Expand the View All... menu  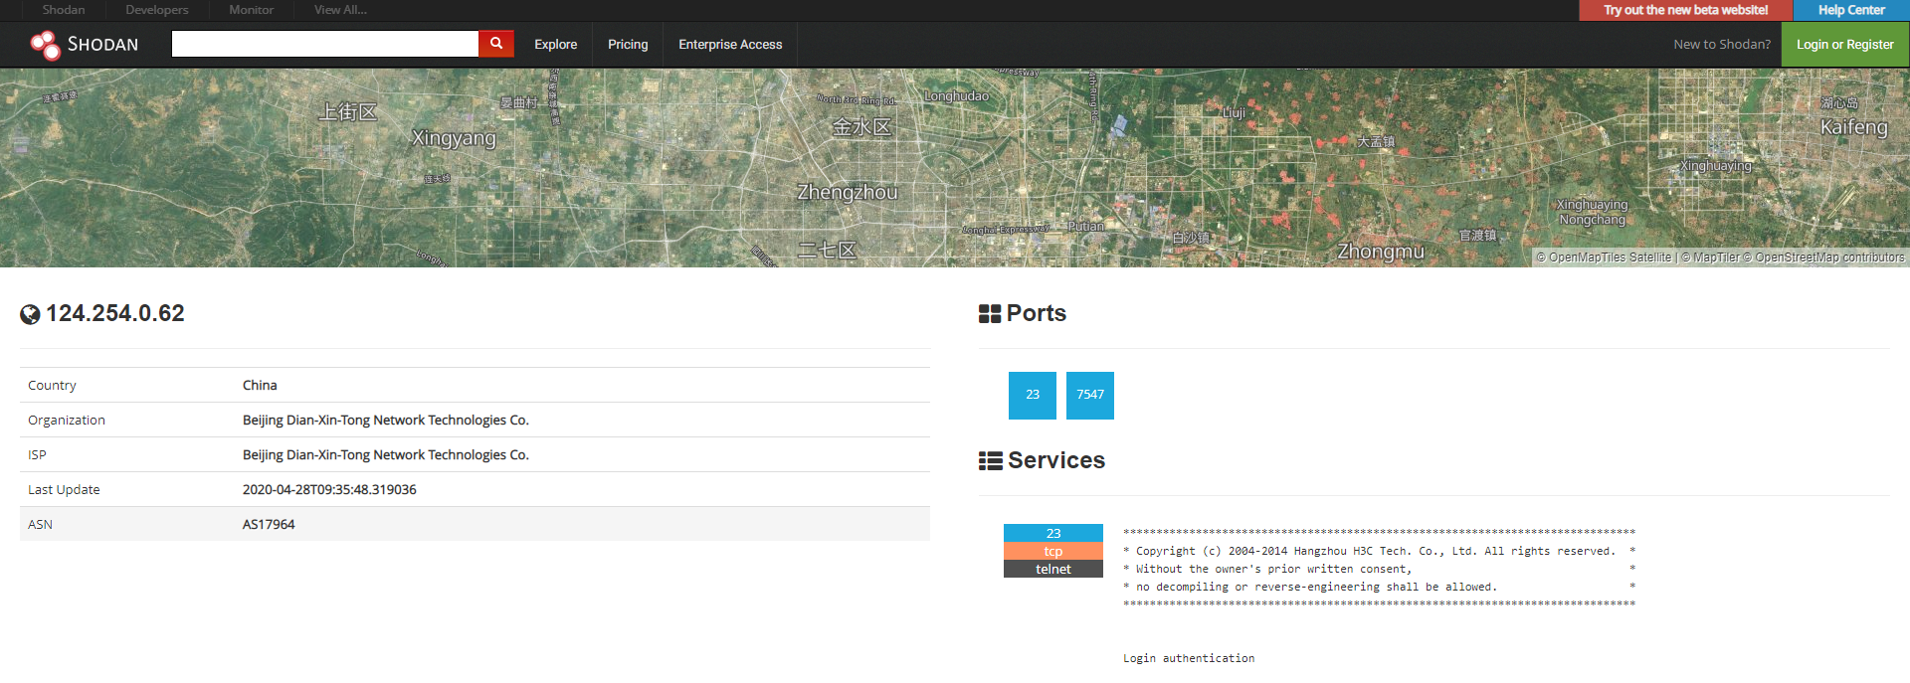341,10
